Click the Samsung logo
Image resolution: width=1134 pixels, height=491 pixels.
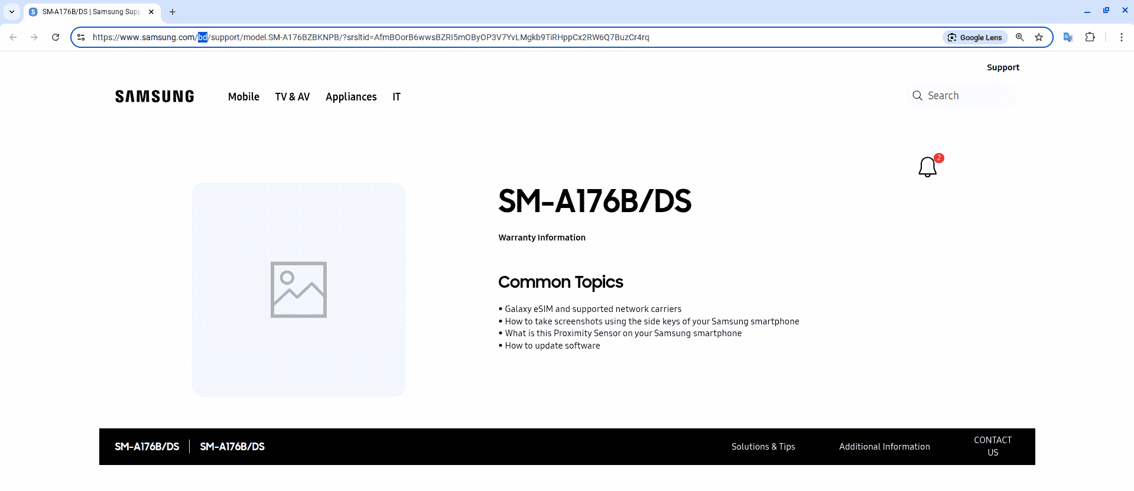coord(154,96)
